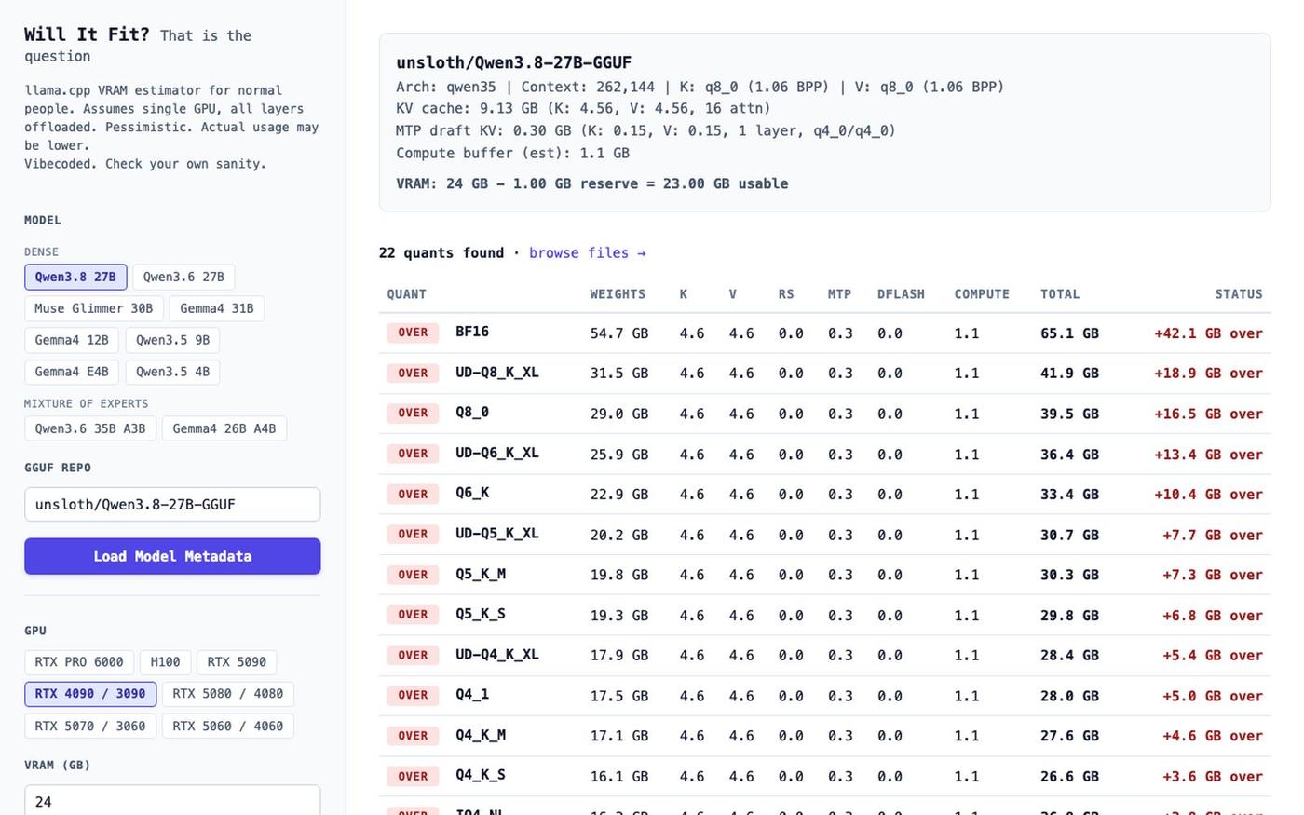This screenshot has width=1304, height=815.
Task: Click the Q8_0 quant name
Action: point(472,412)
